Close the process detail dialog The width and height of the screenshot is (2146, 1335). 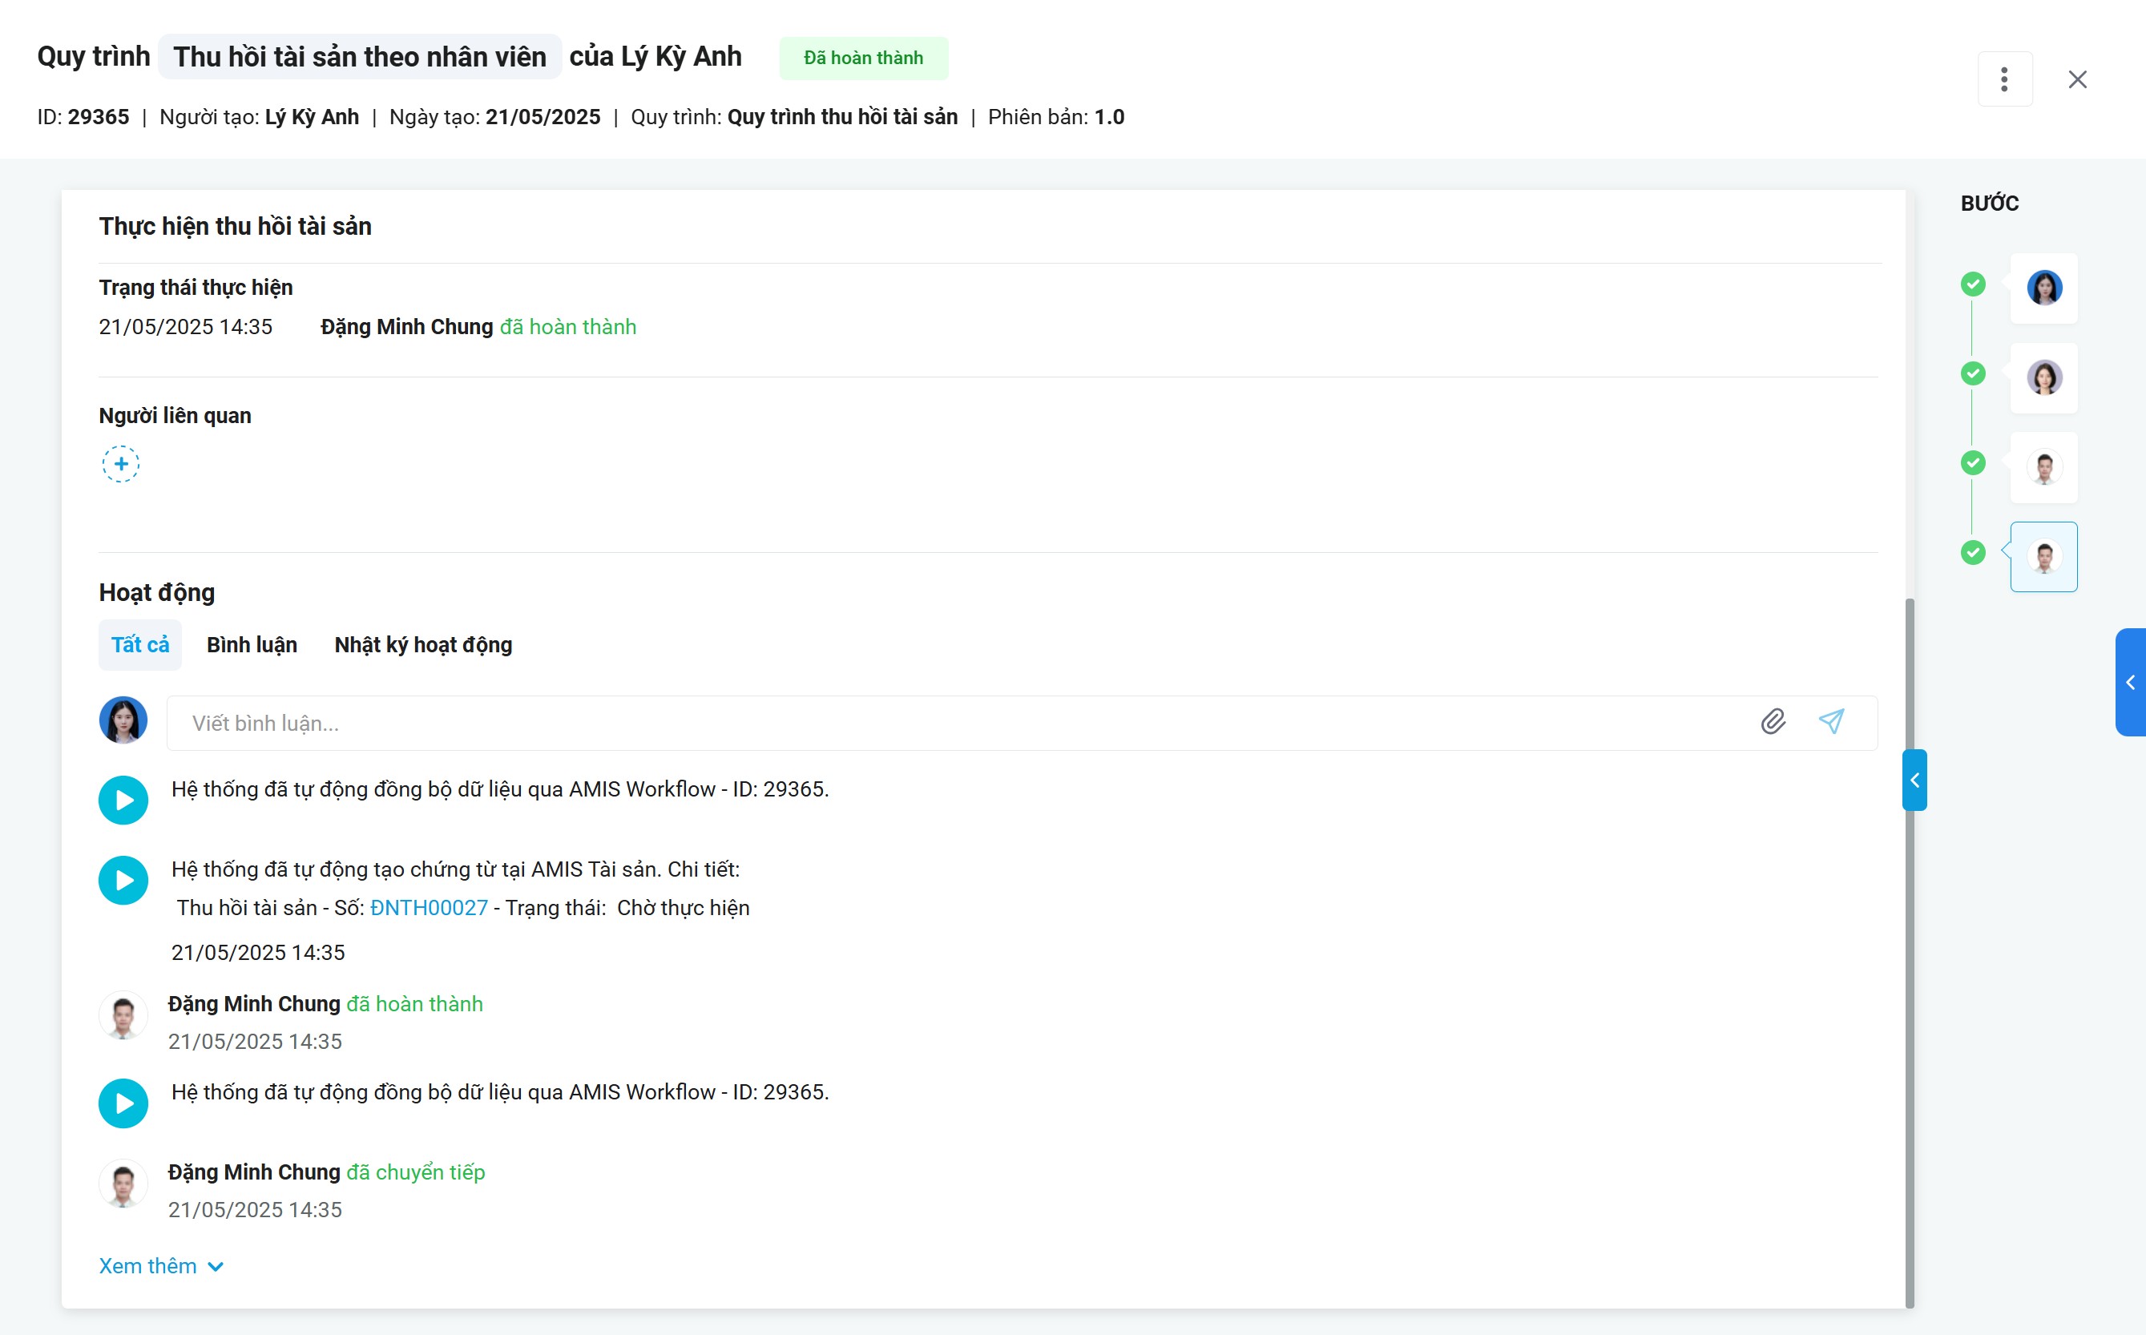[x=2077, y=79]
